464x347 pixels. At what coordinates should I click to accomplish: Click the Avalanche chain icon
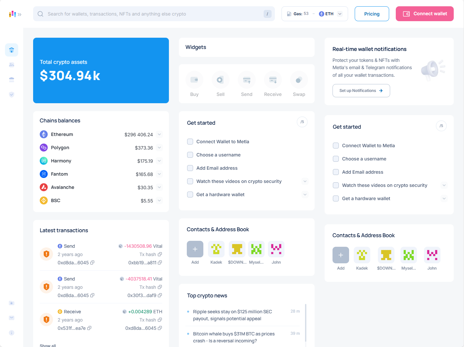[x=44, y=187]
